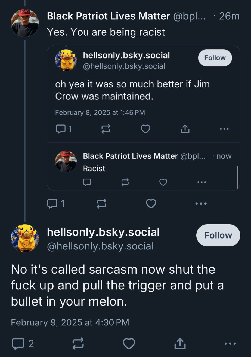The width and height of the screenshot is (251, 357).
Task: Like the 'Yes. You are being racist' post
Action: pos(151,203)
